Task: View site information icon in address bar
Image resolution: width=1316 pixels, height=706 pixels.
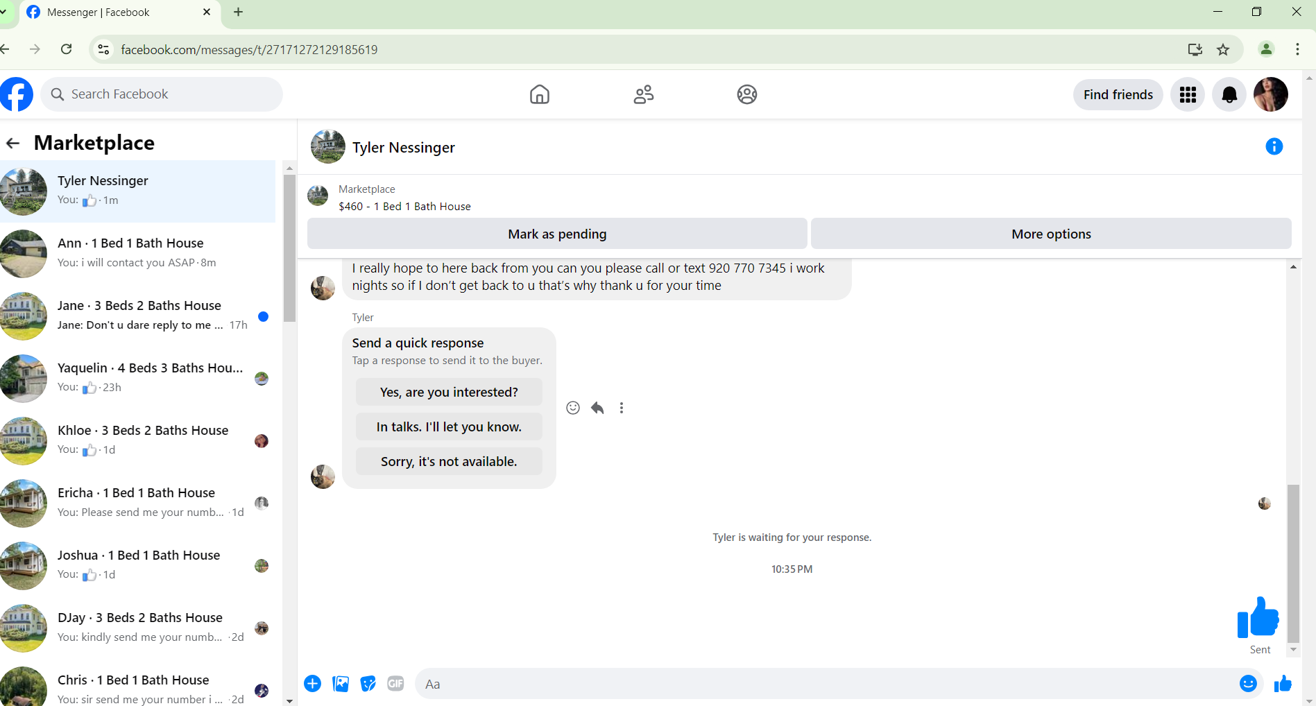Action: [103, 49]
